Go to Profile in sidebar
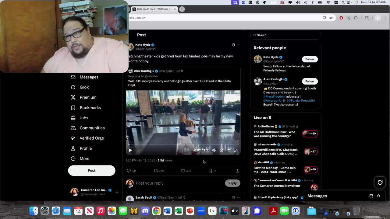 coord(81,148)
